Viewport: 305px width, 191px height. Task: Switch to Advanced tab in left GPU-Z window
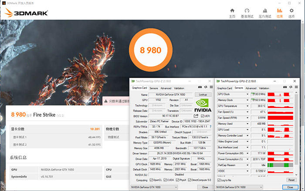(x=166, y=88)
